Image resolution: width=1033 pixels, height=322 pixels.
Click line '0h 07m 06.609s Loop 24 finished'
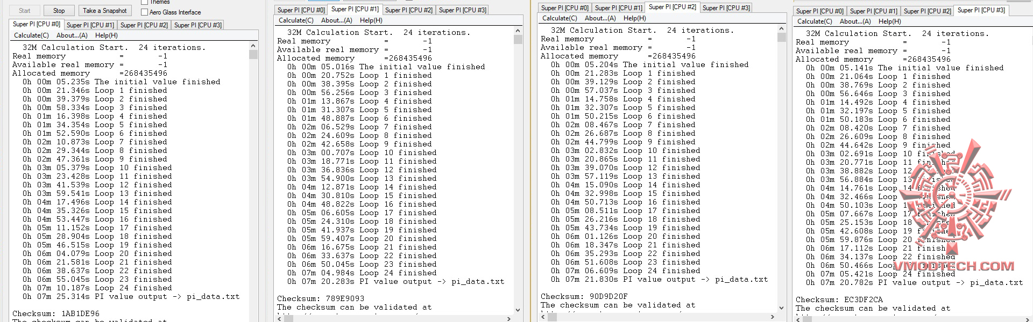click(x=626, y=271)
